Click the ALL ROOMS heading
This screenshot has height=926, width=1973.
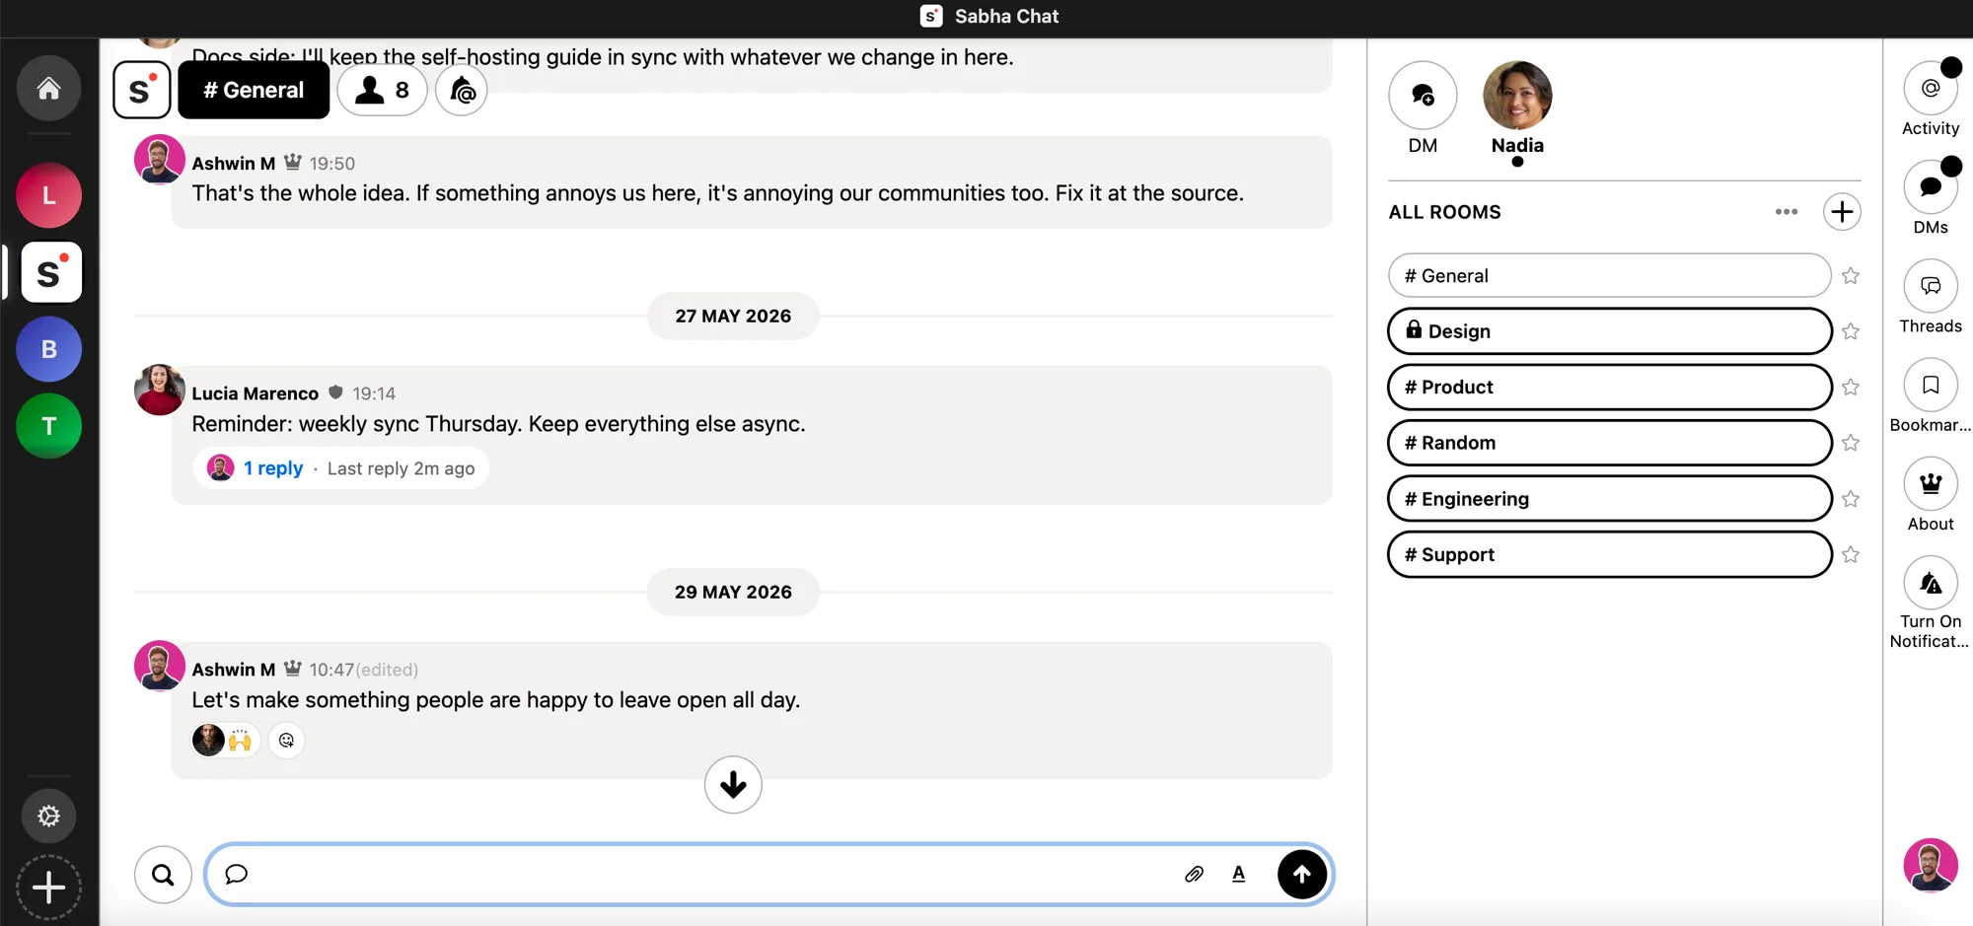pos(1444,212)
